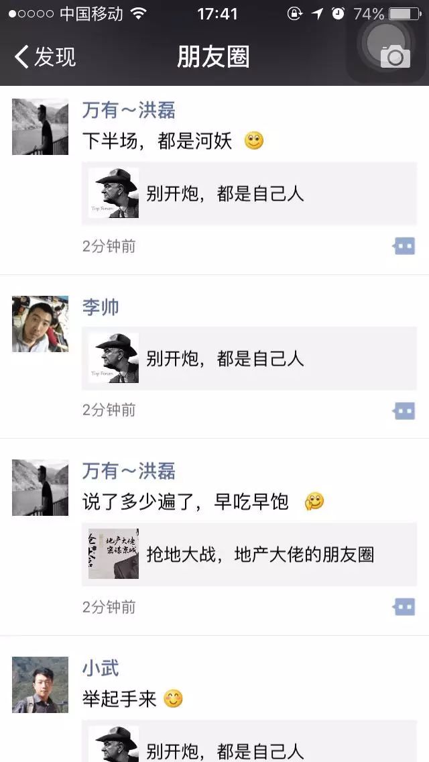Tap the back chevron arrow icon
The width and height of the screenshot is (429, 762).
[21, 57]
